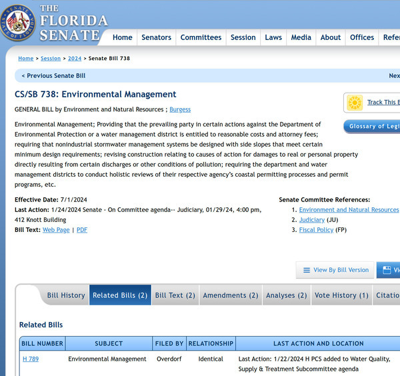400x376 pixels.
Task: Open bill text Web Page link
Action: 56,230
